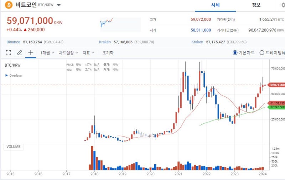This screenshot has height=180, width=285.
Task: Click the 2024 time axis label
Action: 263,174
